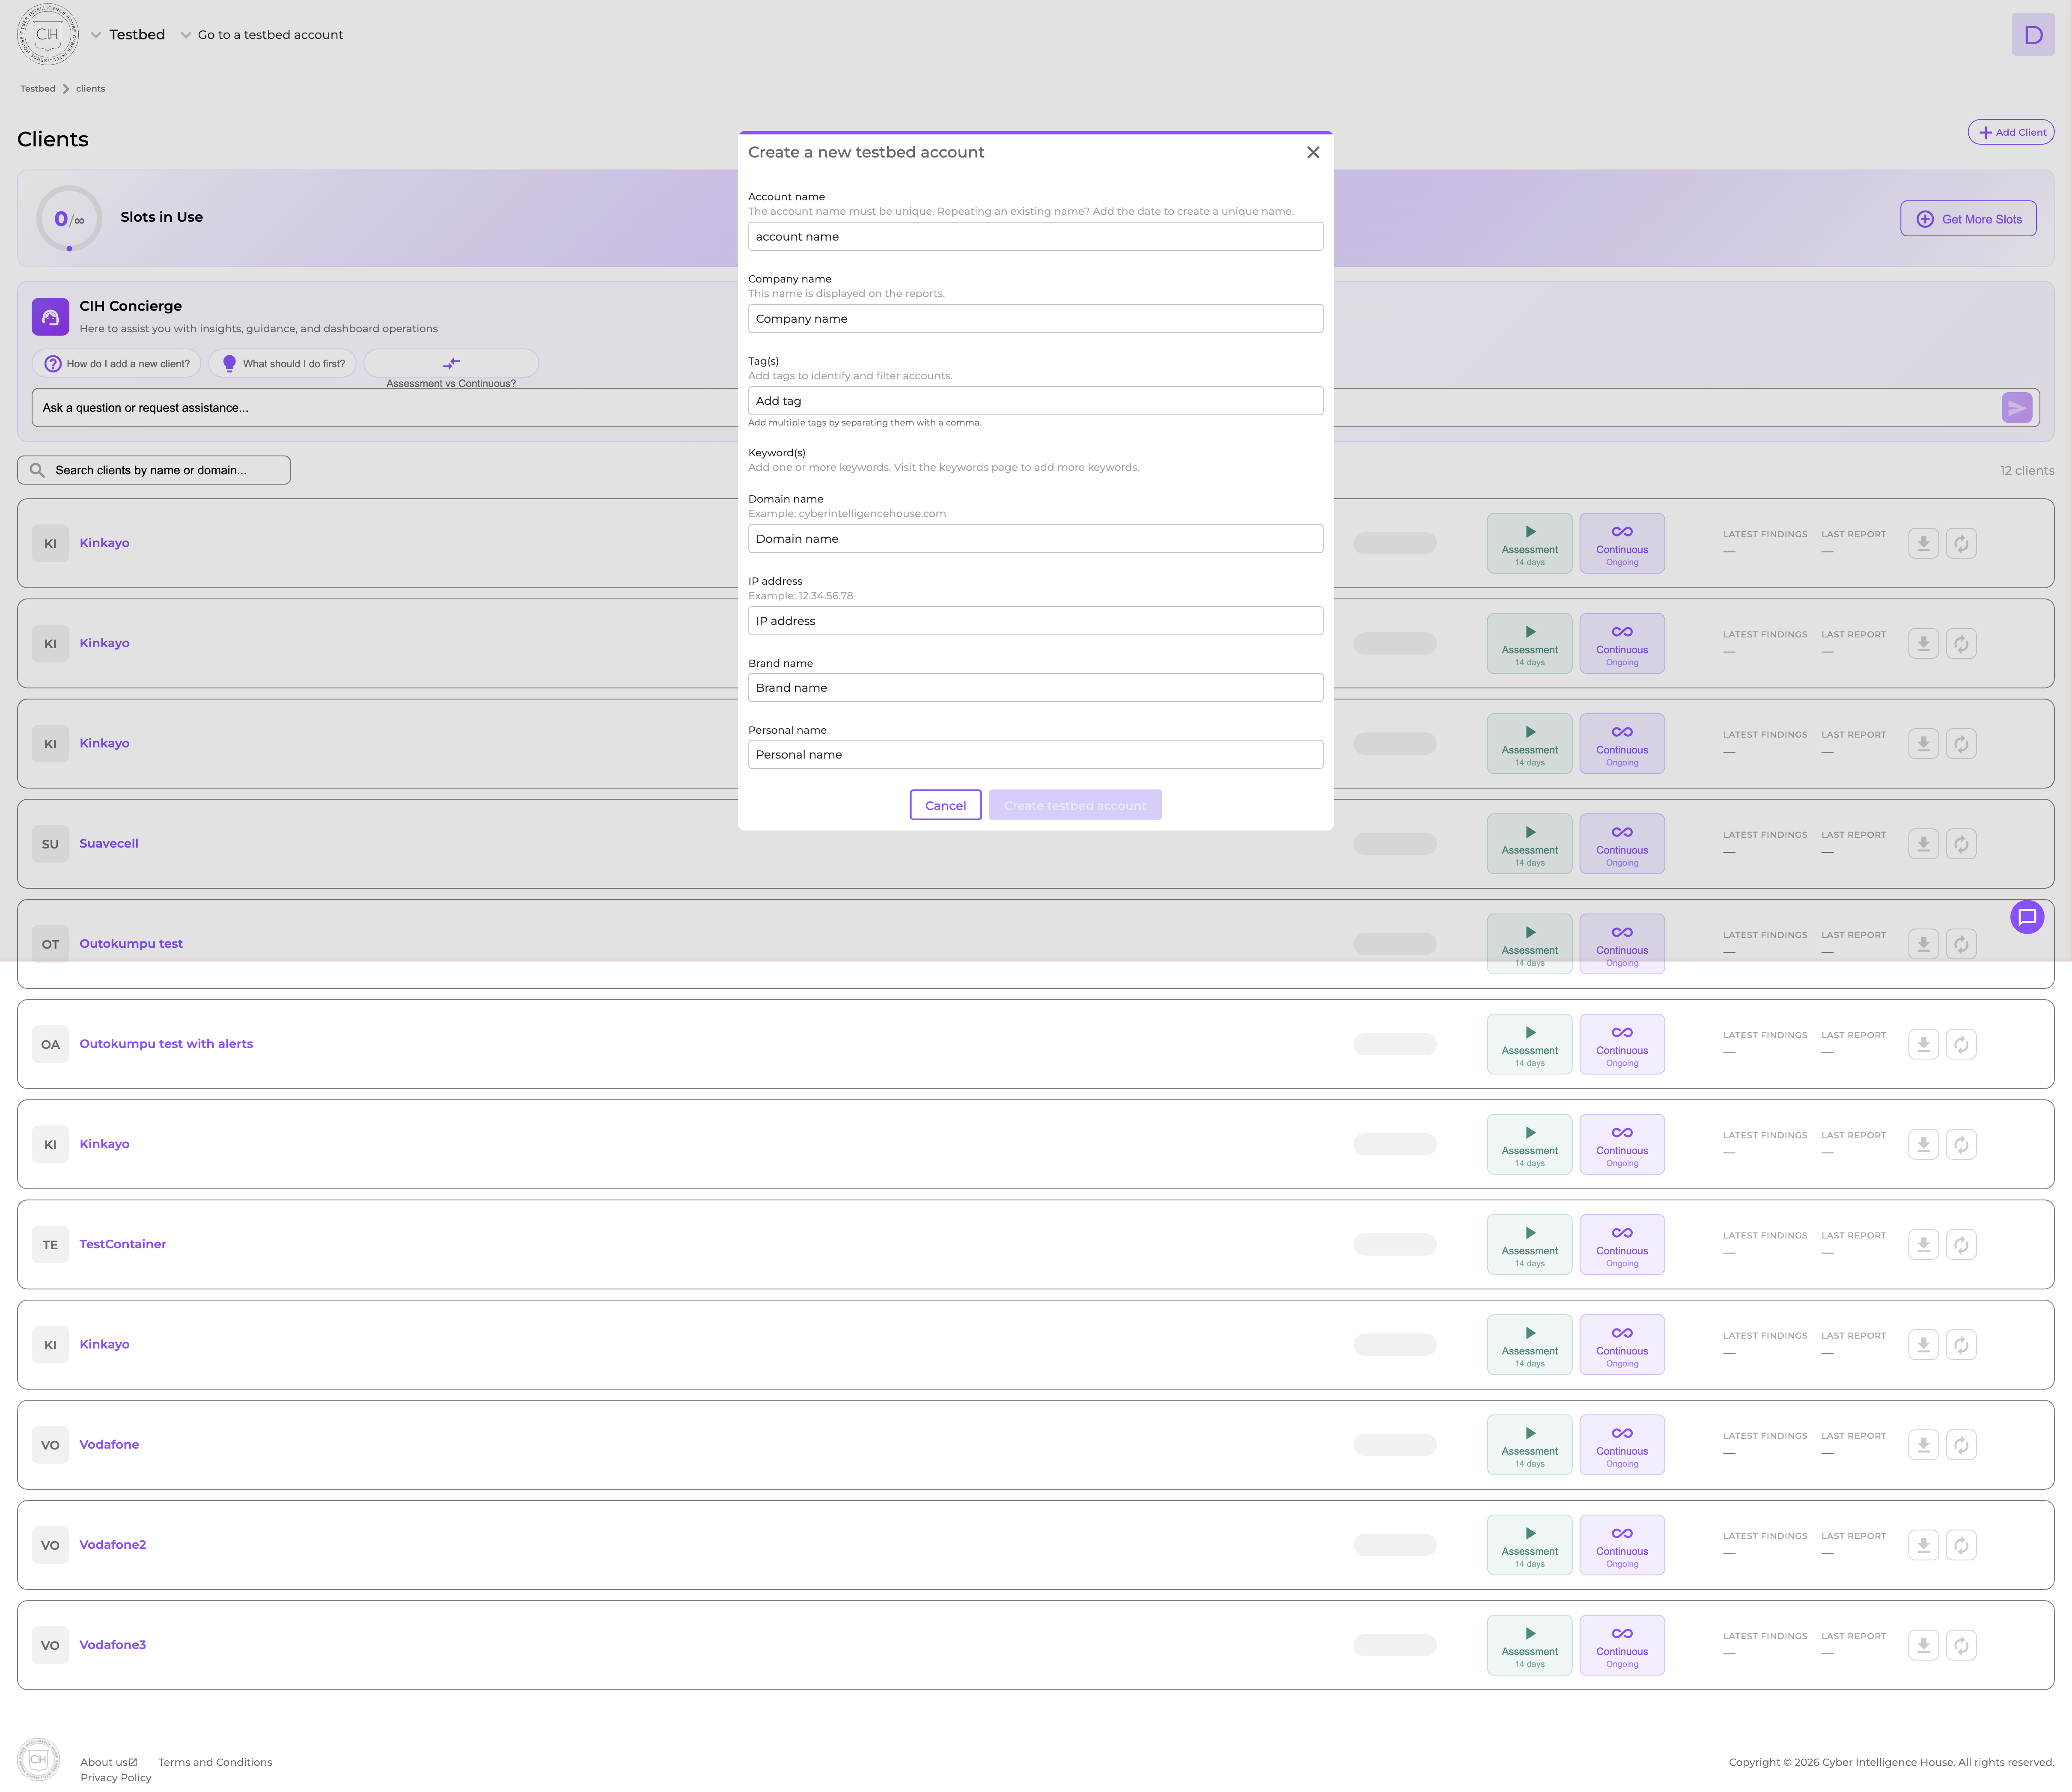Click the magnifier icon in client search

click(x=37, y=470)
